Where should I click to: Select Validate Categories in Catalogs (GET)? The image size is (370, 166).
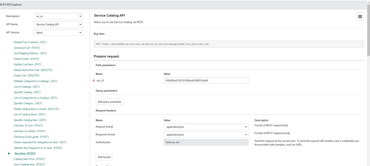coord(35,81)
